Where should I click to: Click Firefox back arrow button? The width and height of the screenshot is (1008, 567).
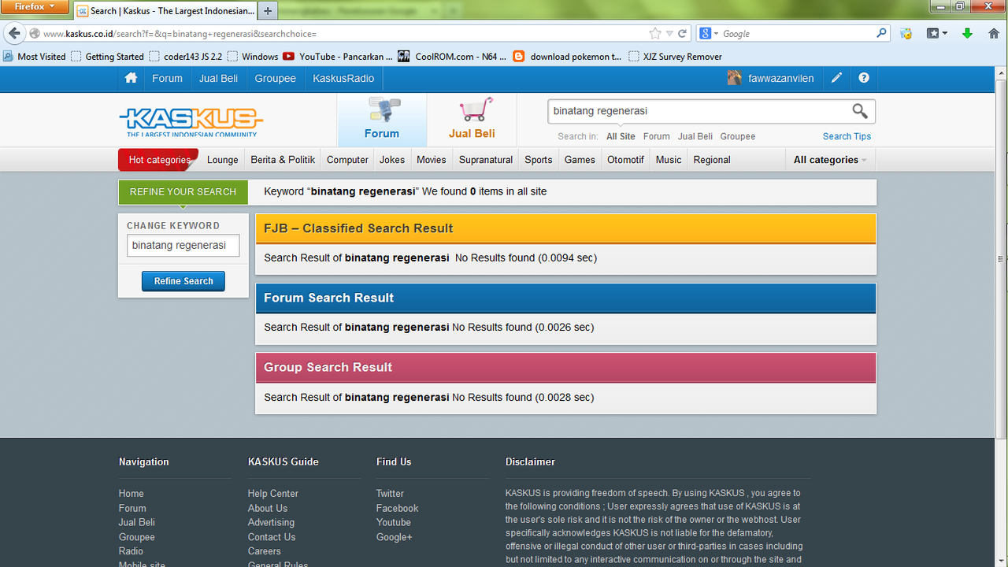[x=14, y=34]
